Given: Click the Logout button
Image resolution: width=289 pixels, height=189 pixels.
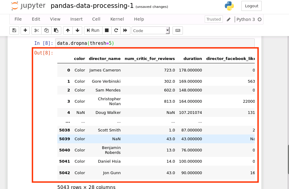Looking at the screenshot, I should pos(251,6).
